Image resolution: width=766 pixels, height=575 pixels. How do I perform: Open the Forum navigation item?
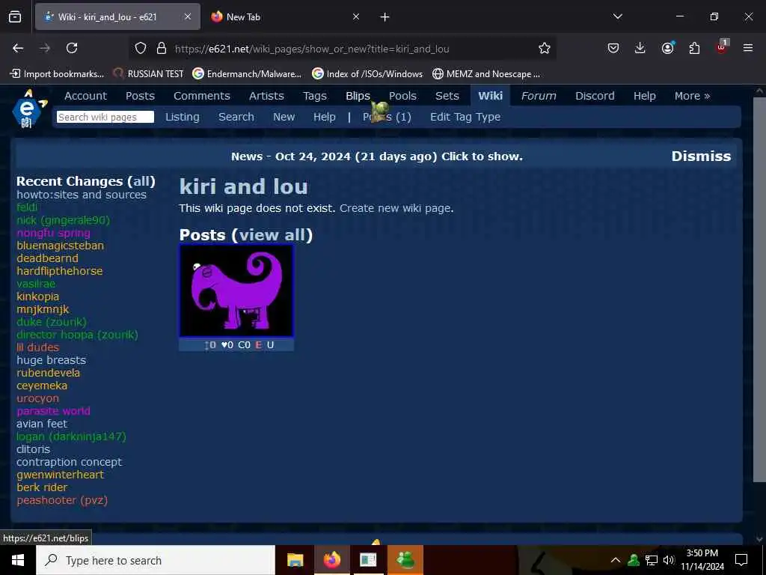coord(539,96)
